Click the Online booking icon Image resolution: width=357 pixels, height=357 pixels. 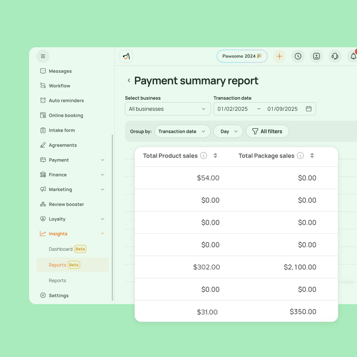click(x=43, y=115)
